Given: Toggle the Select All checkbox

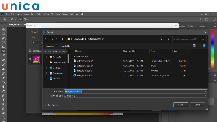Looking at the screenshot, I should click(30, 51).
